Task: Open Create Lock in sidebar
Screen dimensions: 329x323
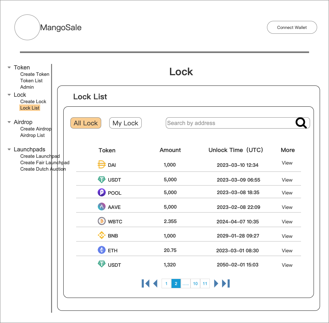Action: (x=33, y=102)
